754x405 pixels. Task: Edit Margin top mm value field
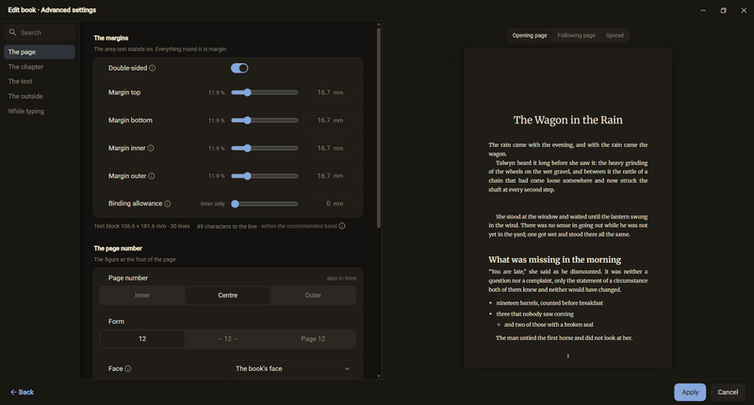click(330, 92)
